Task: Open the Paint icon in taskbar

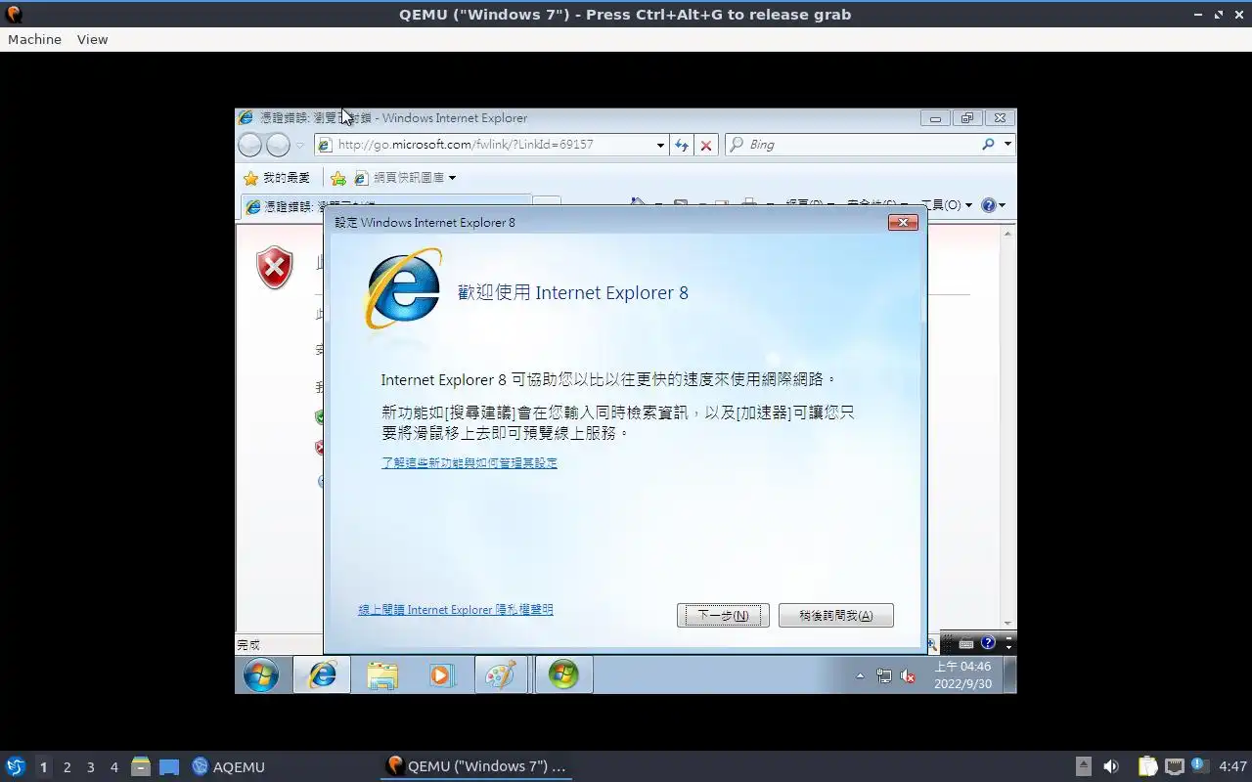Action: click(502, 674)
